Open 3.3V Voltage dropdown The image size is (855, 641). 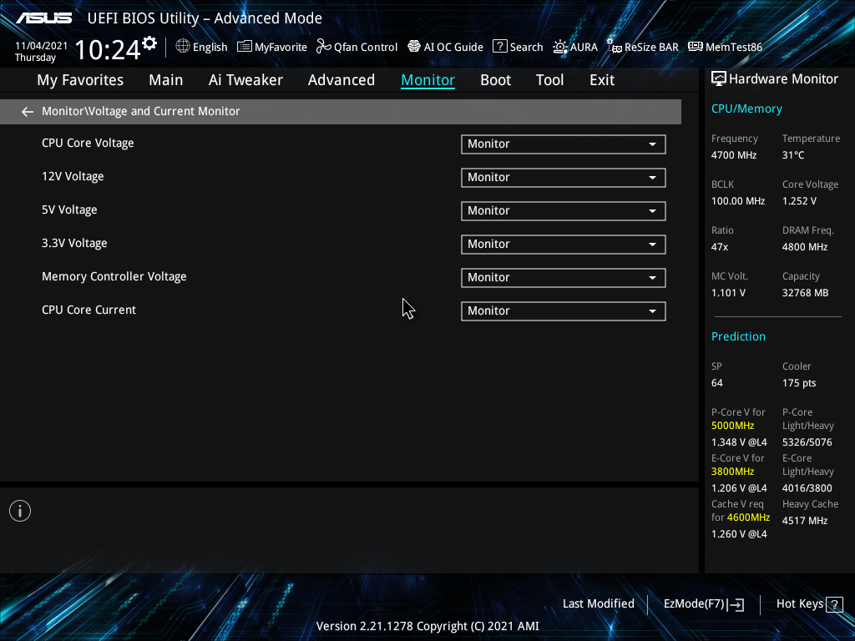coord(564,245)
